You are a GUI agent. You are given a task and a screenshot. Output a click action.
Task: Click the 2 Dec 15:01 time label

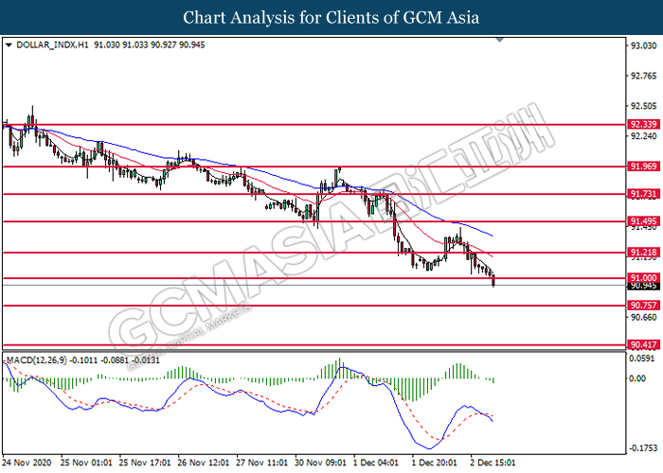click(x=493, y=463)
